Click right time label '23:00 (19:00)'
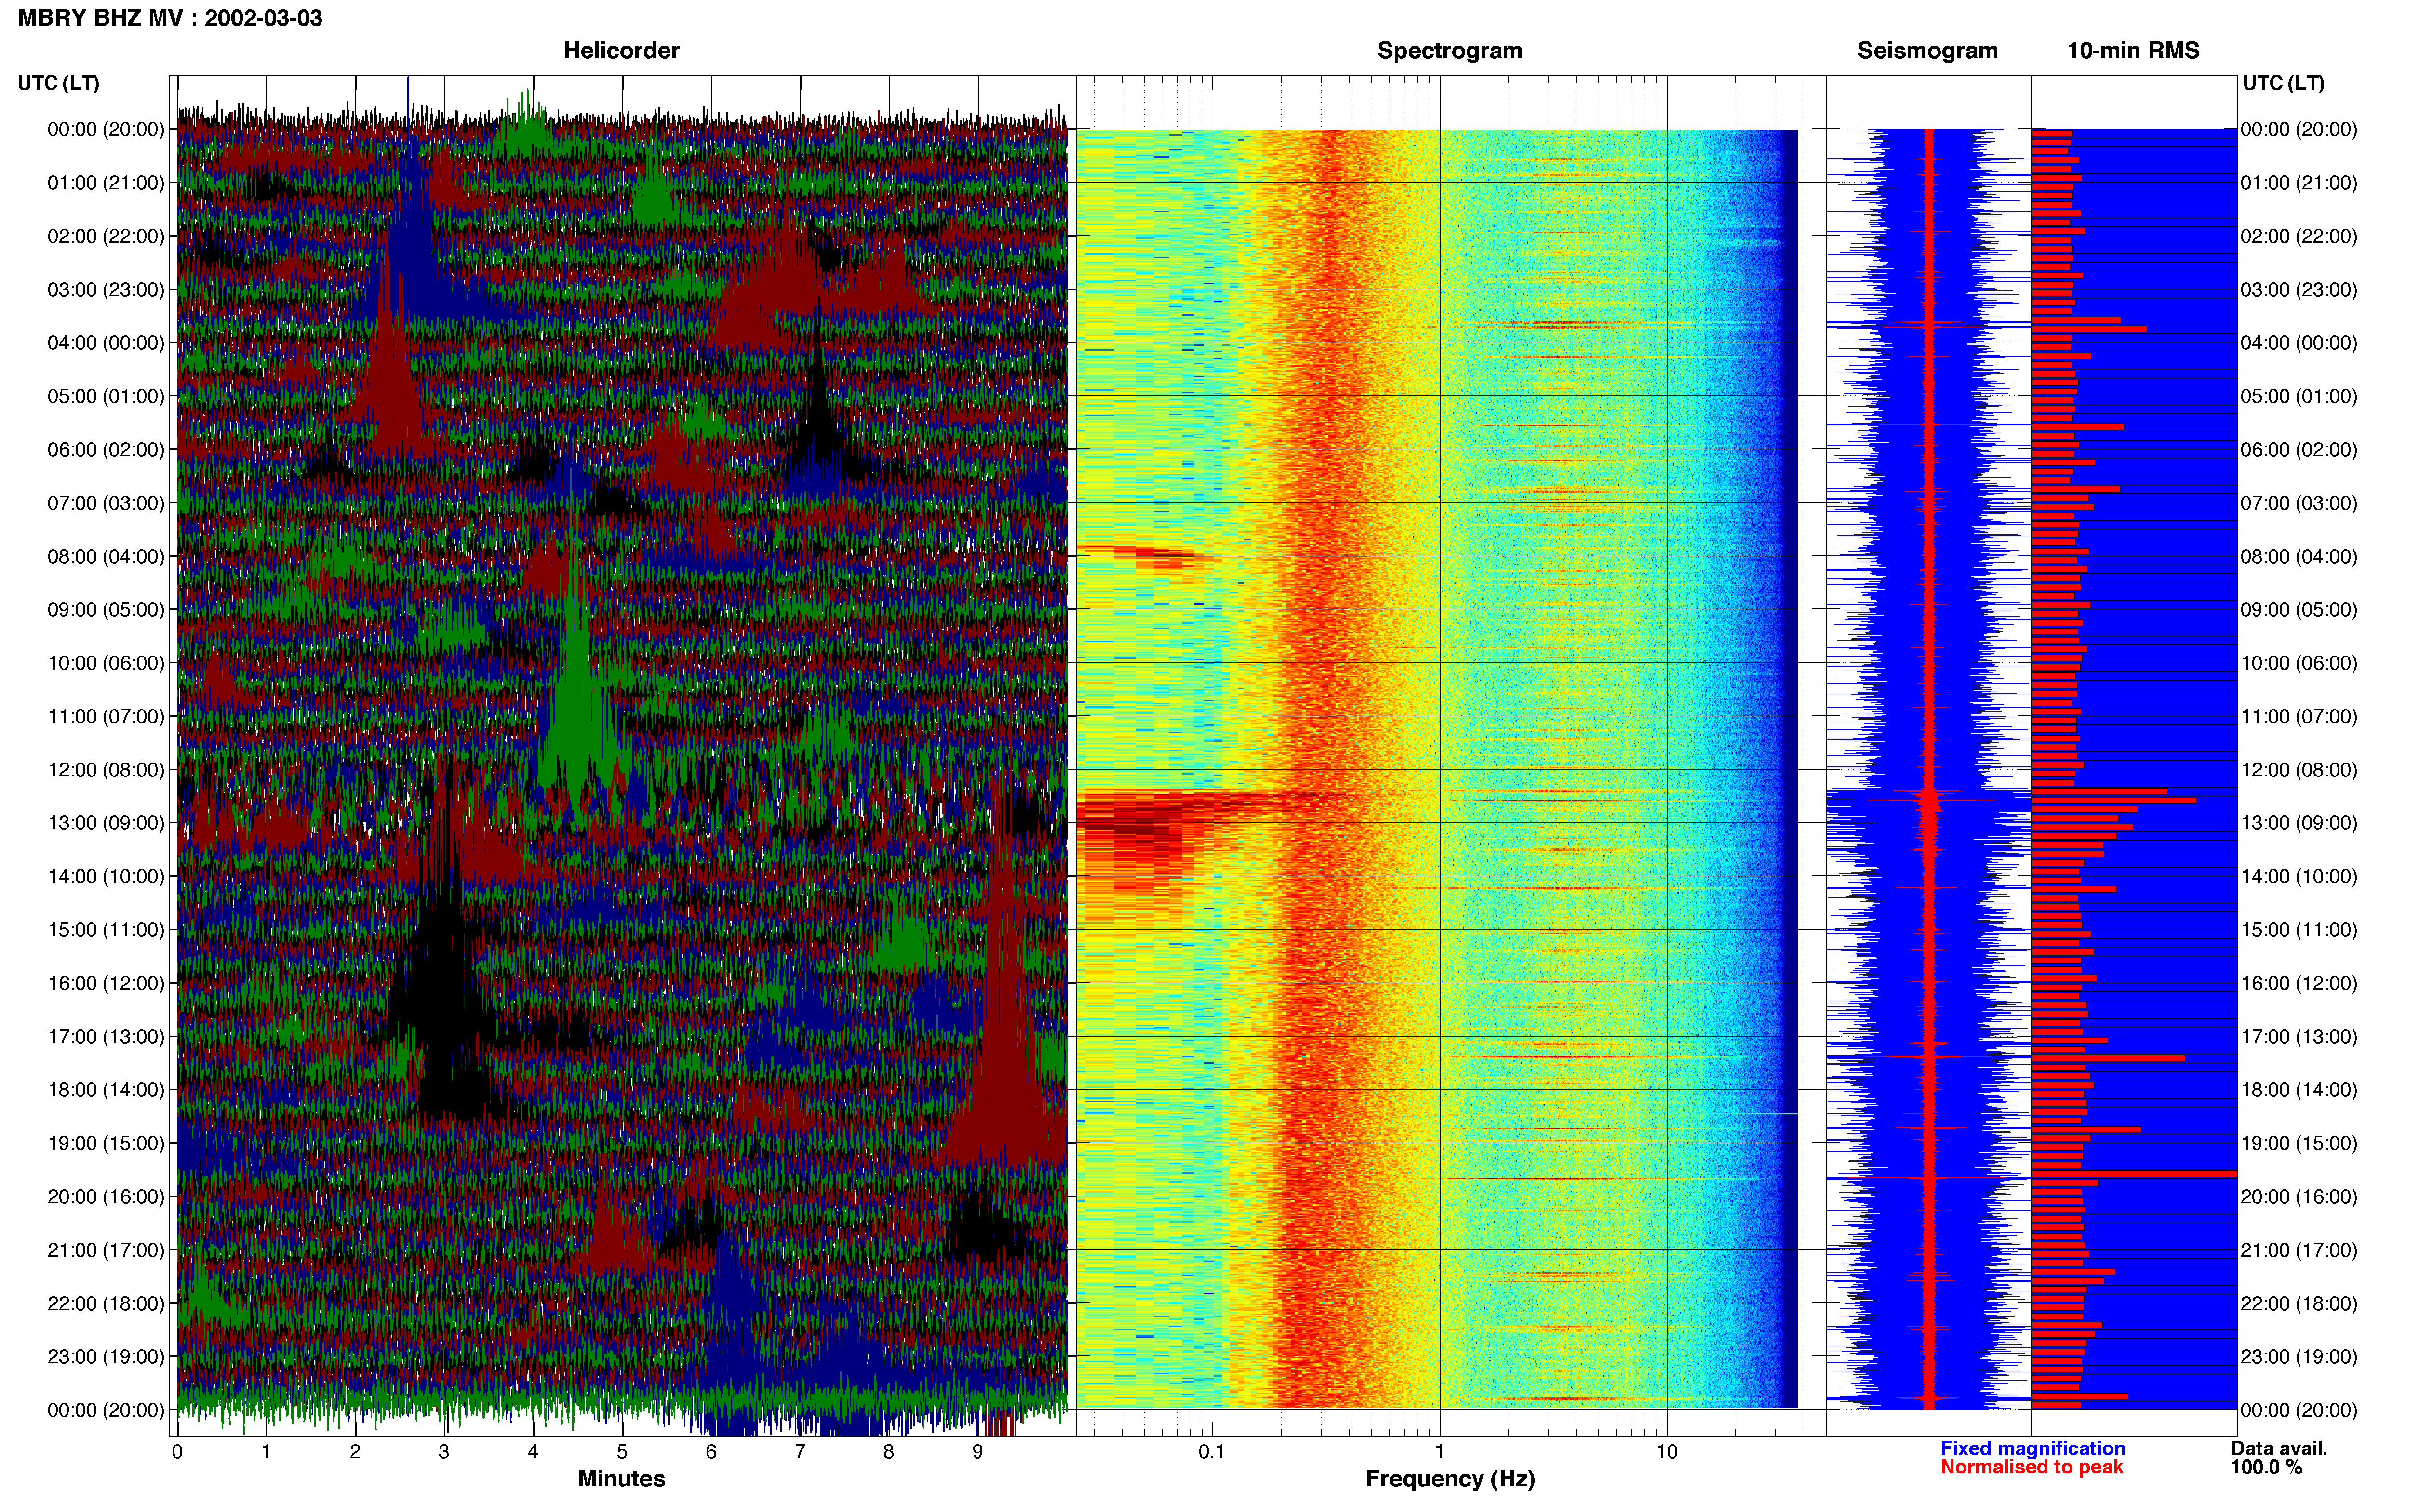This screenshot has height=1512, width=2419. tap(2299, 1356)
